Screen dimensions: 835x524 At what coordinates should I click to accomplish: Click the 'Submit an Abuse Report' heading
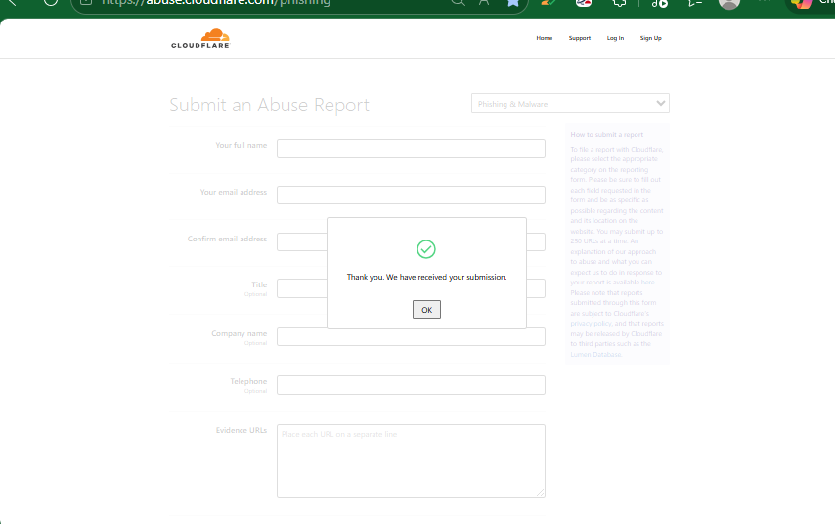[x=270, y=105]
